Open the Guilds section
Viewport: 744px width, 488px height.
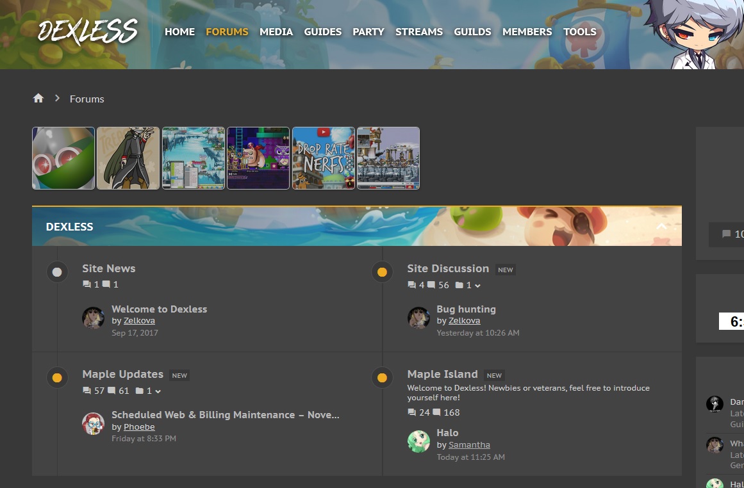tap(472, 32)
